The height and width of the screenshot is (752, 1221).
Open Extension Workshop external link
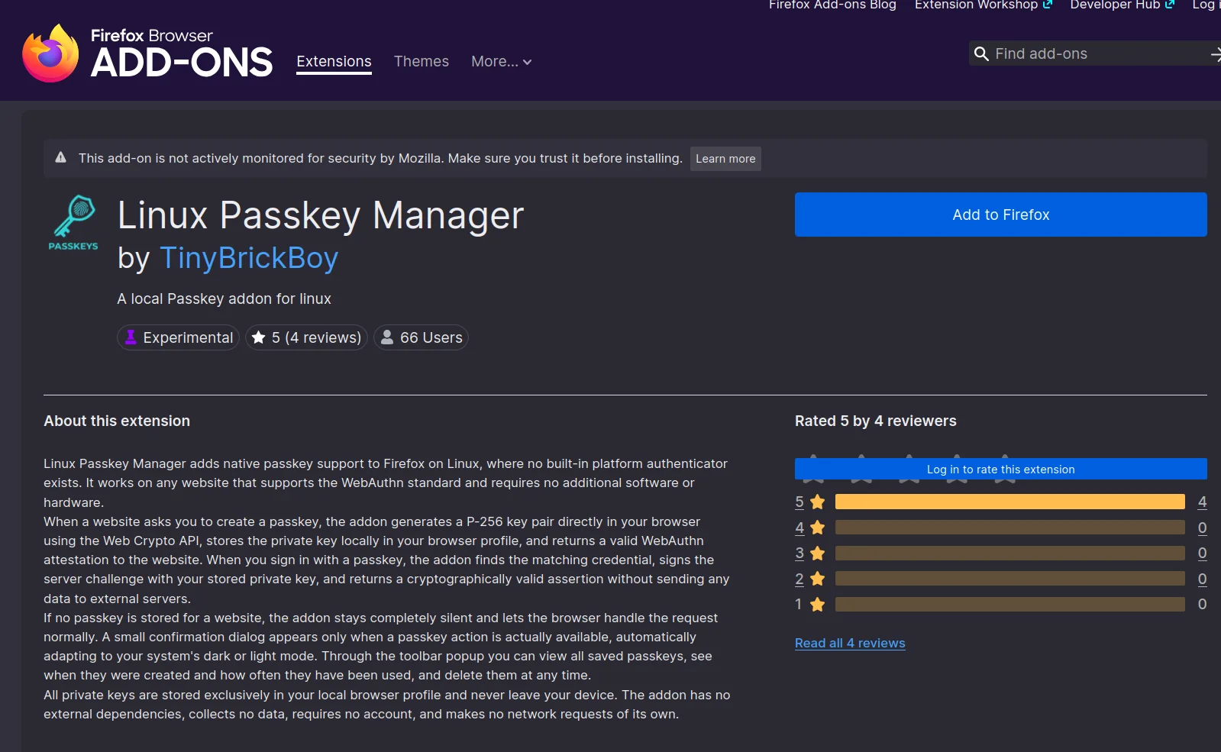click(984, 5)
